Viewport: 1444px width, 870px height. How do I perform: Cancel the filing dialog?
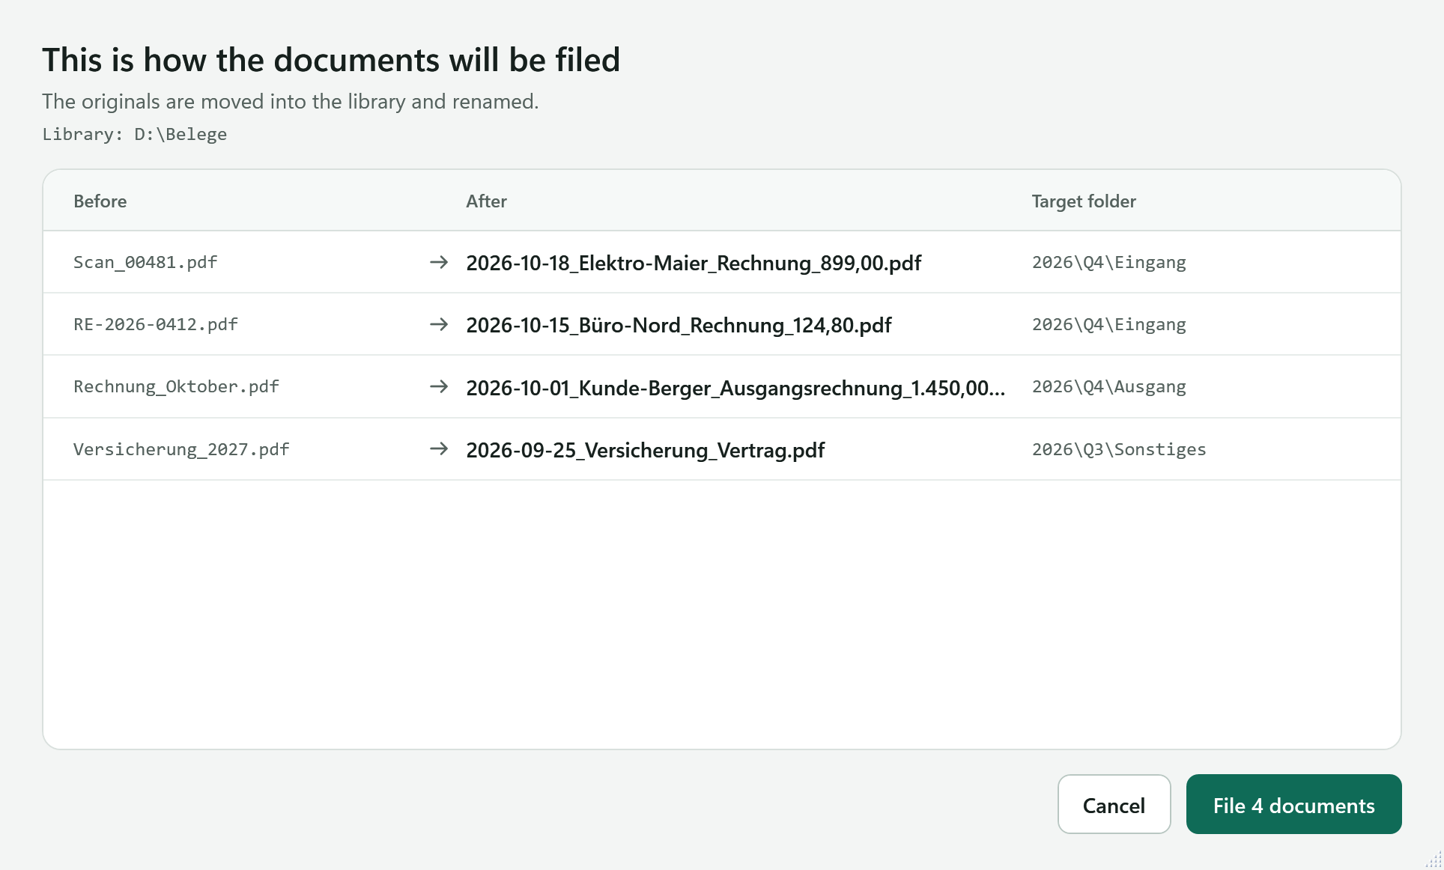(x=1114, y=804)
